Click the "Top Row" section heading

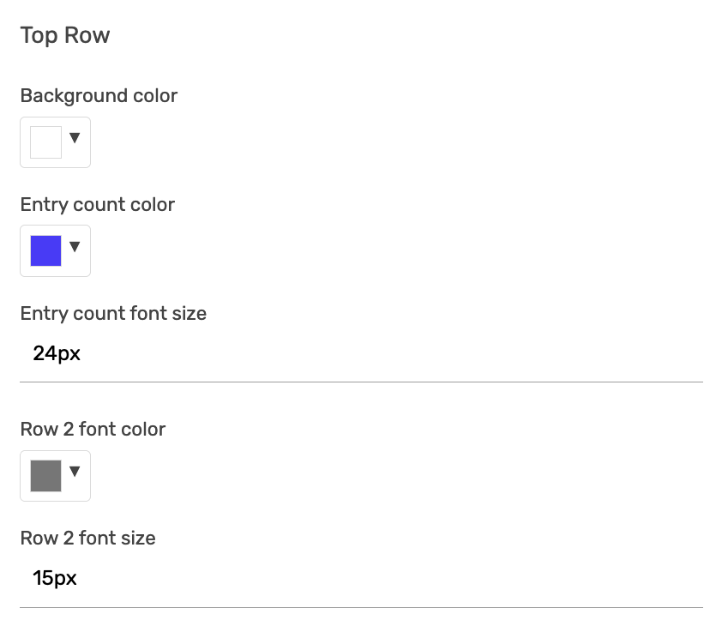[x=65, y=36]
